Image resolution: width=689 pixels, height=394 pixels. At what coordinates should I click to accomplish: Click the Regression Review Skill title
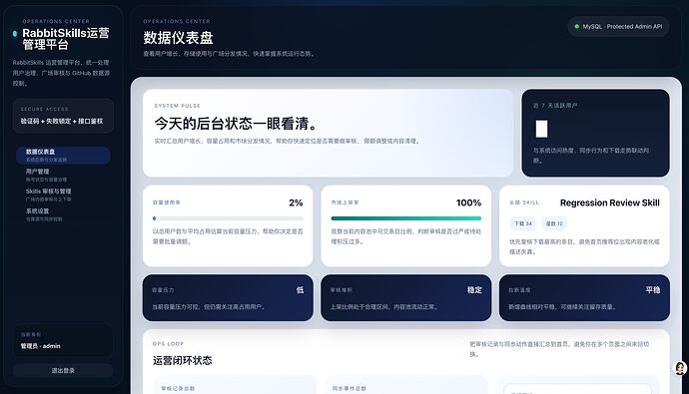pyautogui.click(x=609, y=202)
